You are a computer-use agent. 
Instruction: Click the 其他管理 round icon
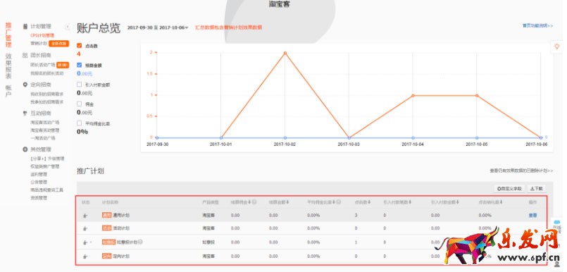click(25, 149)
